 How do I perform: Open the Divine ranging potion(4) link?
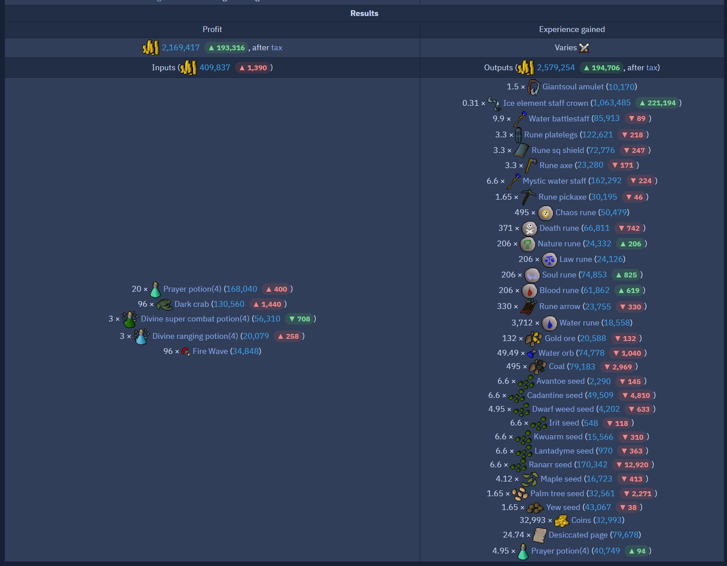coord(195,336)
